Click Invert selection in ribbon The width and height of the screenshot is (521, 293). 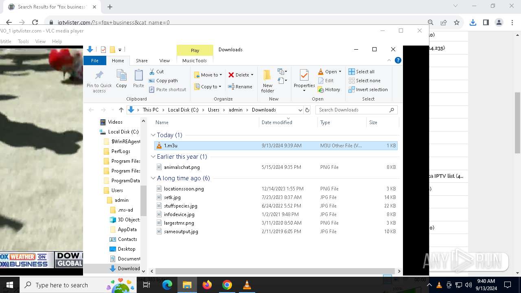pyautogui.click(x=368, y=90)
